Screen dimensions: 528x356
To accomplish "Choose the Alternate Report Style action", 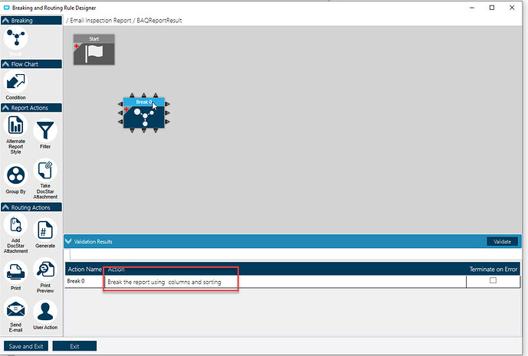I will 15,126.
